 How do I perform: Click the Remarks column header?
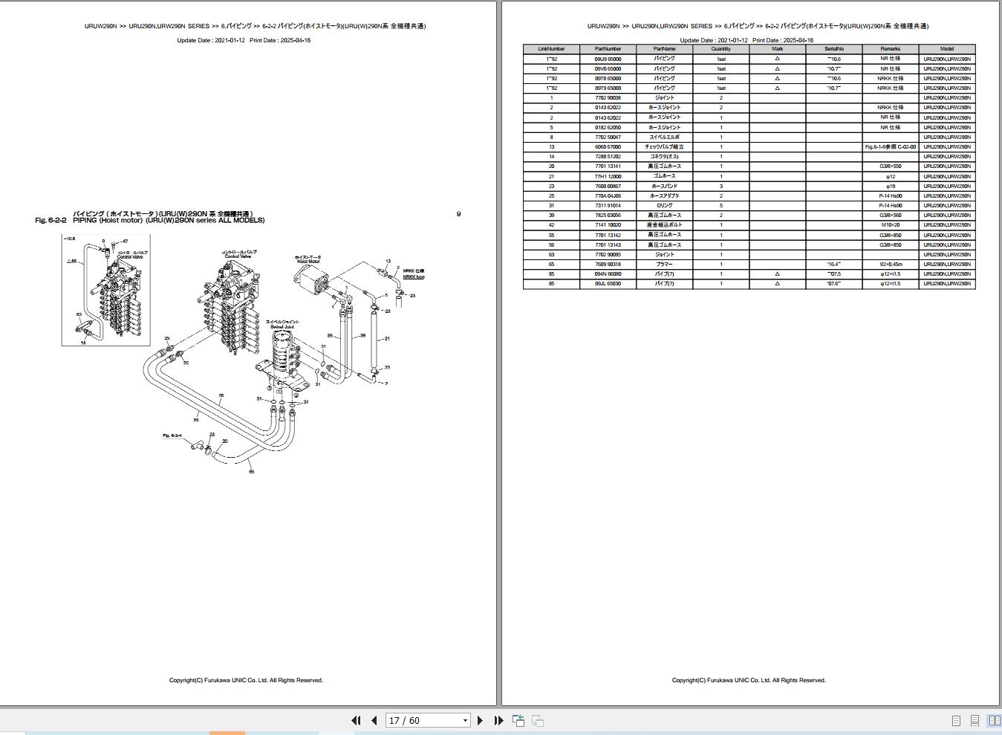click(x=890, y=49)
